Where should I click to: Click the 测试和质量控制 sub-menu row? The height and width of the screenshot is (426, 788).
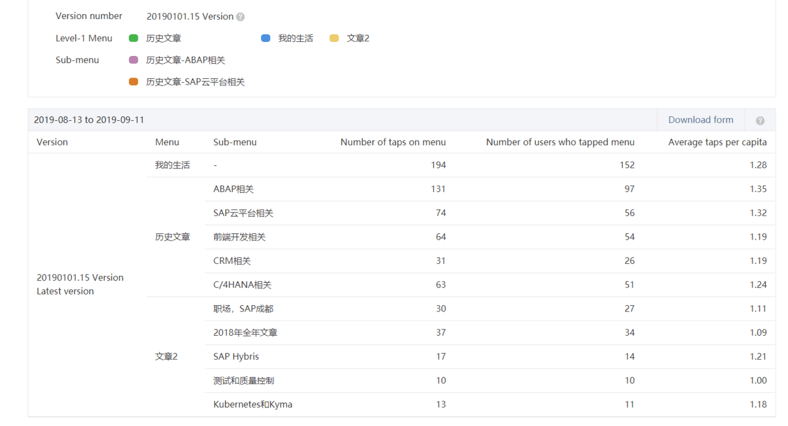click(490, 380)
